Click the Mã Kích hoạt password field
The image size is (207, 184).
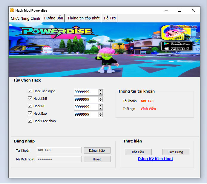point(59,159)
